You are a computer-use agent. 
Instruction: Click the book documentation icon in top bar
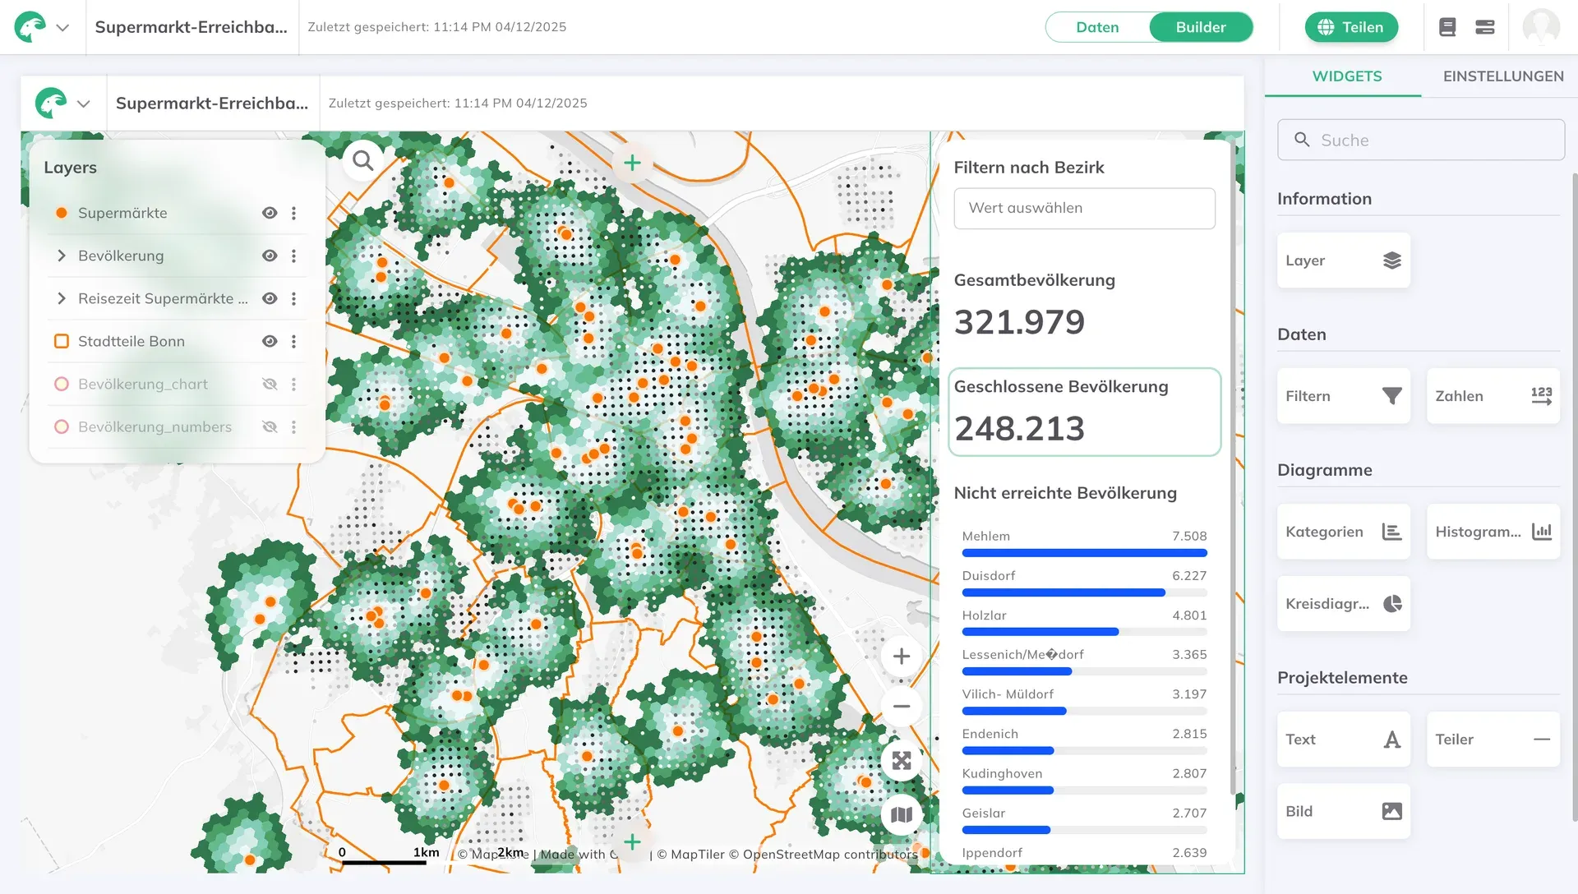1447,27
